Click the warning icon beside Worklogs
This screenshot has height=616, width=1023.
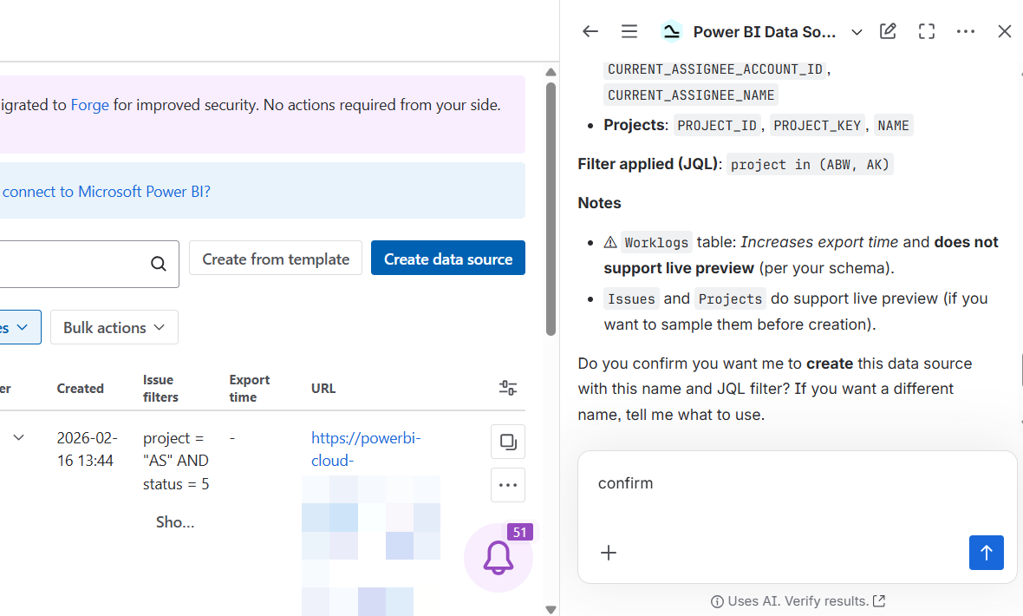point(610,242)
